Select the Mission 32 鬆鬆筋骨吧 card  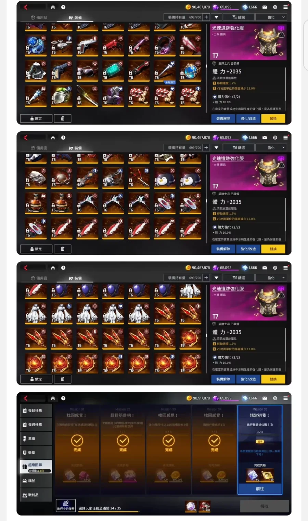click(123, 450)
